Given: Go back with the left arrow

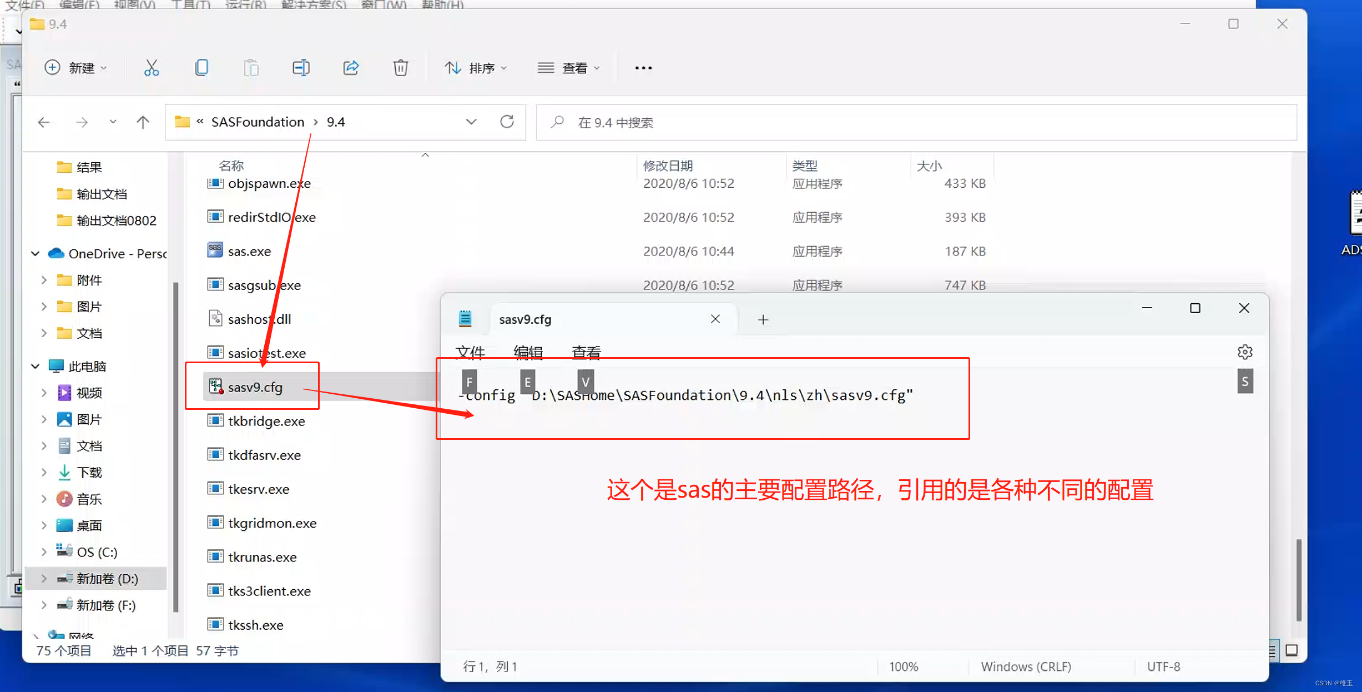Looking at the screenshot, I should coord(44,122).
